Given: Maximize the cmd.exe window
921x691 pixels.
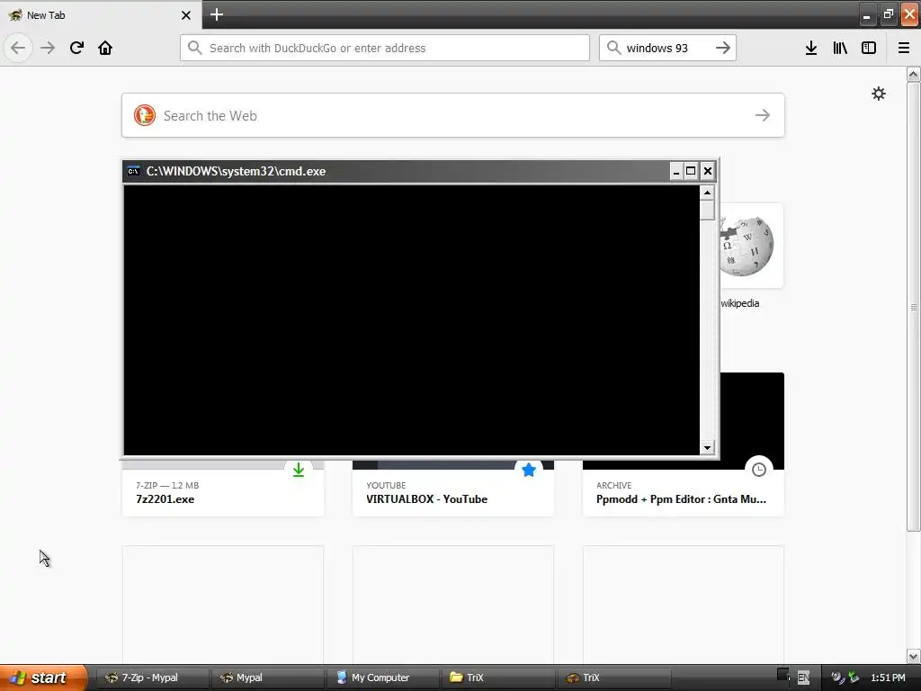Looking at the screenshot, I should click(x=692, y=171).
